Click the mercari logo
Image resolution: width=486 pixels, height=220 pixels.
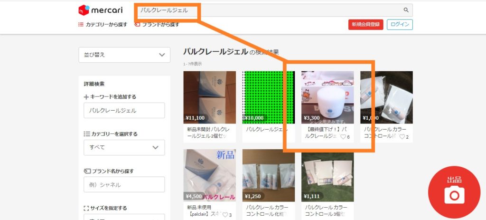101,10
